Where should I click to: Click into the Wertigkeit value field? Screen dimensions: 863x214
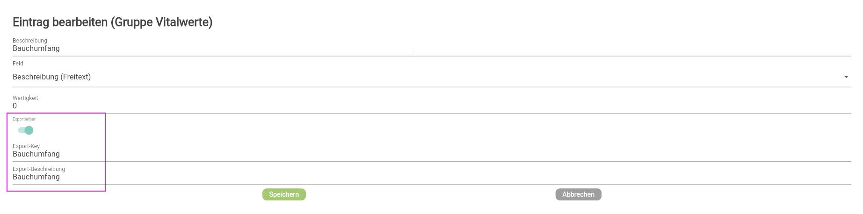pyautogui.click(x=421, y=106)
